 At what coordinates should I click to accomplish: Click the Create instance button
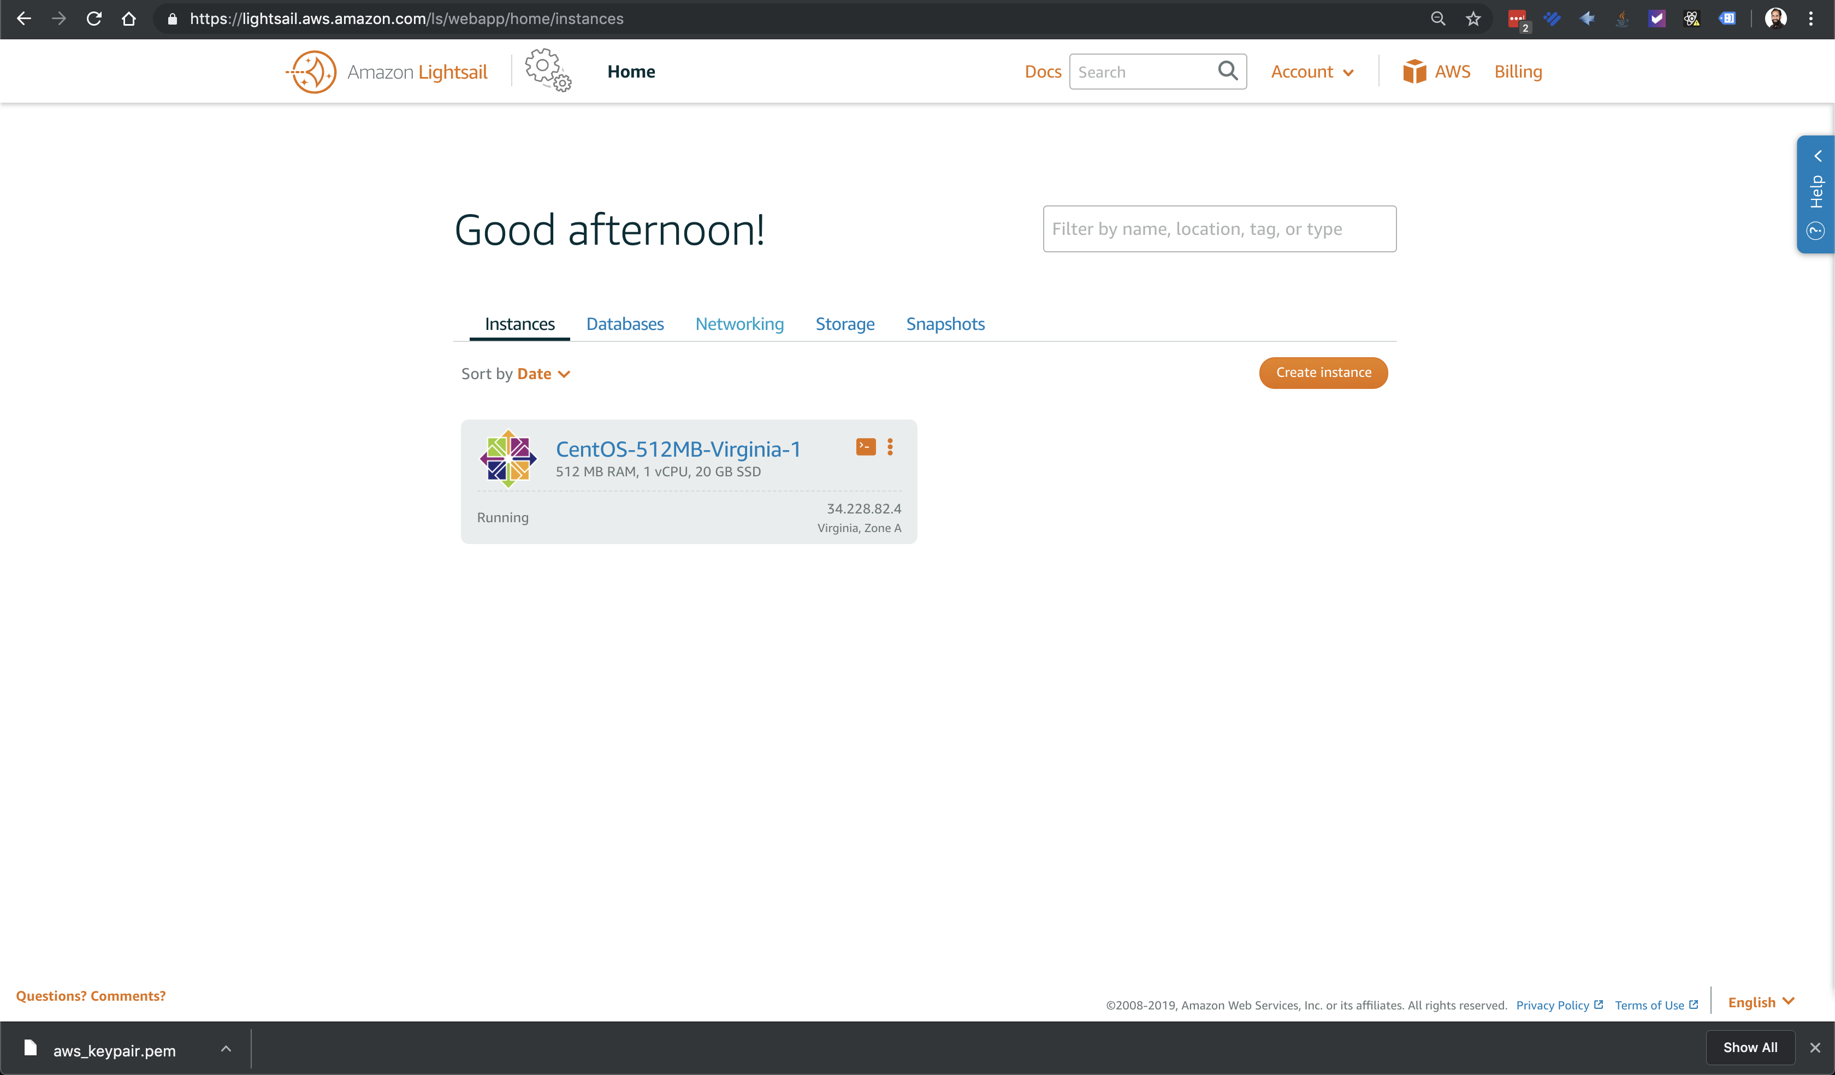tap(1323, 373)
